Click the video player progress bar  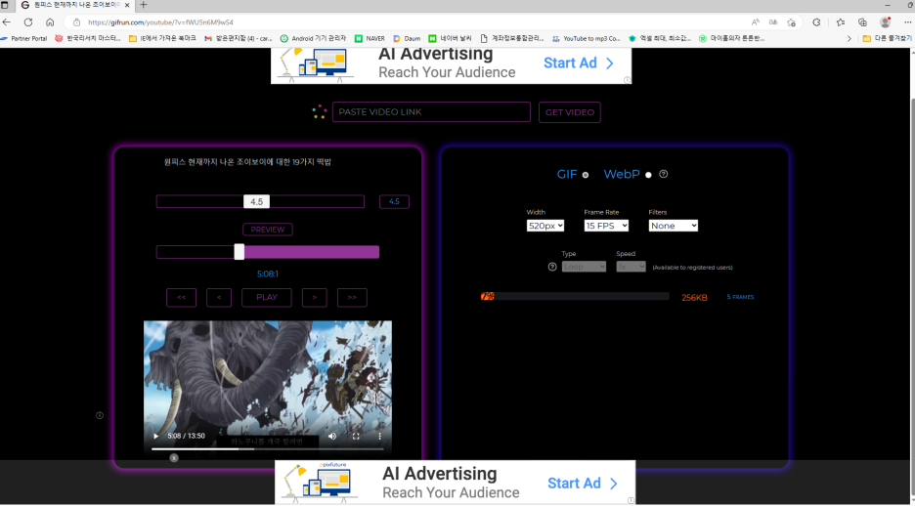pyautogui.click(x=268, y=449)
